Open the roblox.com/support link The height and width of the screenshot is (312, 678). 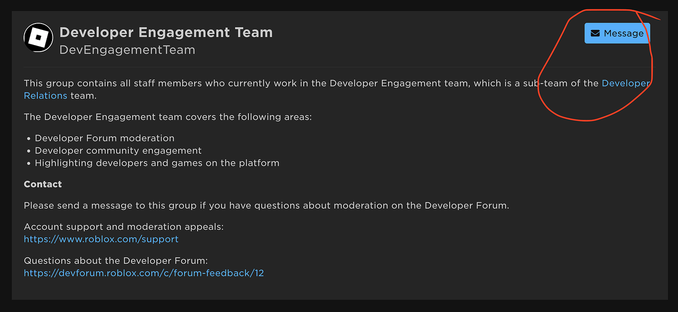[x=101, y=239]
